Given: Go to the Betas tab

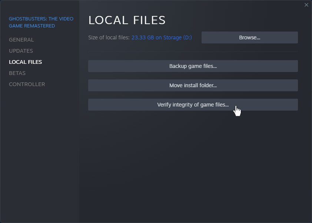Looking at the screenshot, I should tap(17, 73).
